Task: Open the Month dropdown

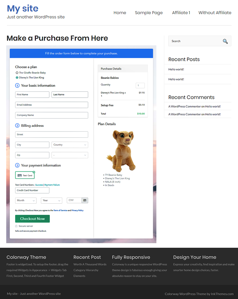Action: (x=26, y=200)
